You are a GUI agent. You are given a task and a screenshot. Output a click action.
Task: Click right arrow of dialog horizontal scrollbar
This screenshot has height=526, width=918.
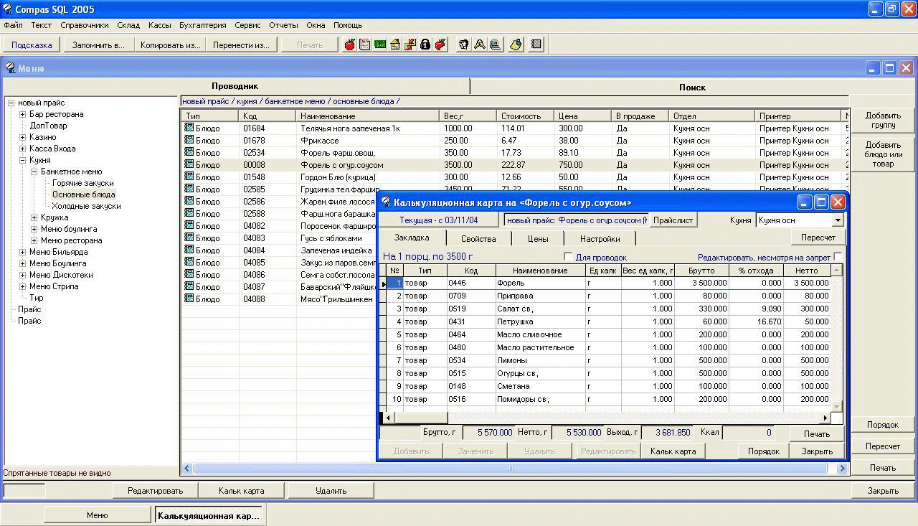825,418
